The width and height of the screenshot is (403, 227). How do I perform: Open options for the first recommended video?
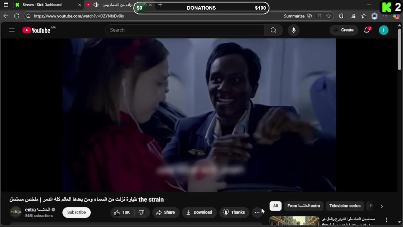(386, 220)
